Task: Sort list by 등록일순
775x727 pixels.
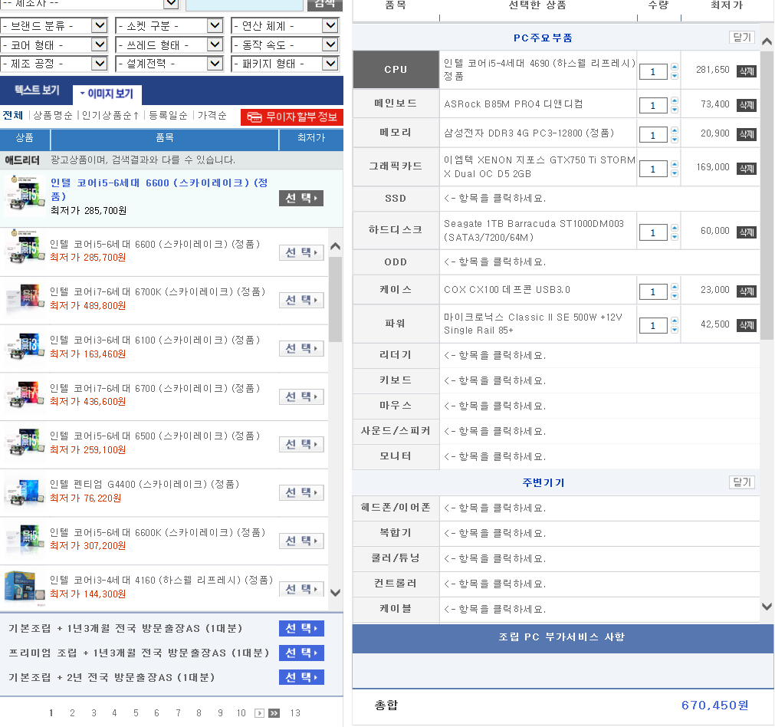Action: coord(168,115)
